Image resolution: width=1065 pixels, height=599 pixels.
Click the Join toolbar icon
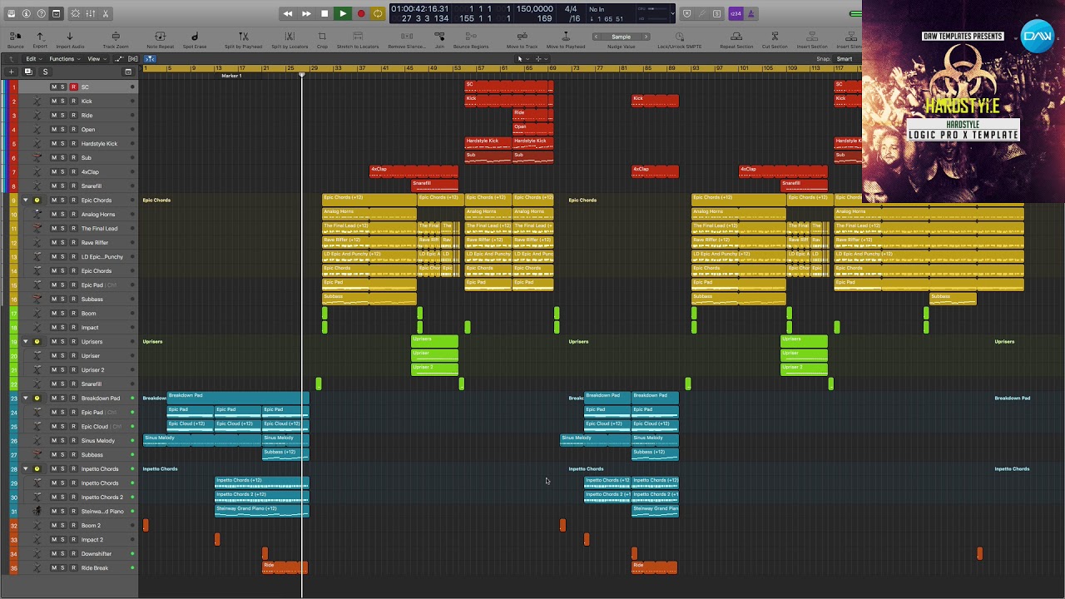pyautogui.click(x=439, y=37)
